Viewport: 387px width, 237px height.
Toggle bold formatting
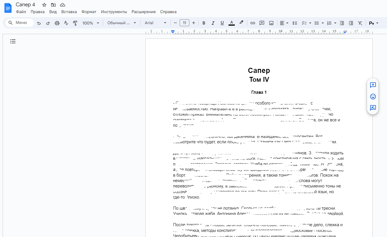(204, 23)
